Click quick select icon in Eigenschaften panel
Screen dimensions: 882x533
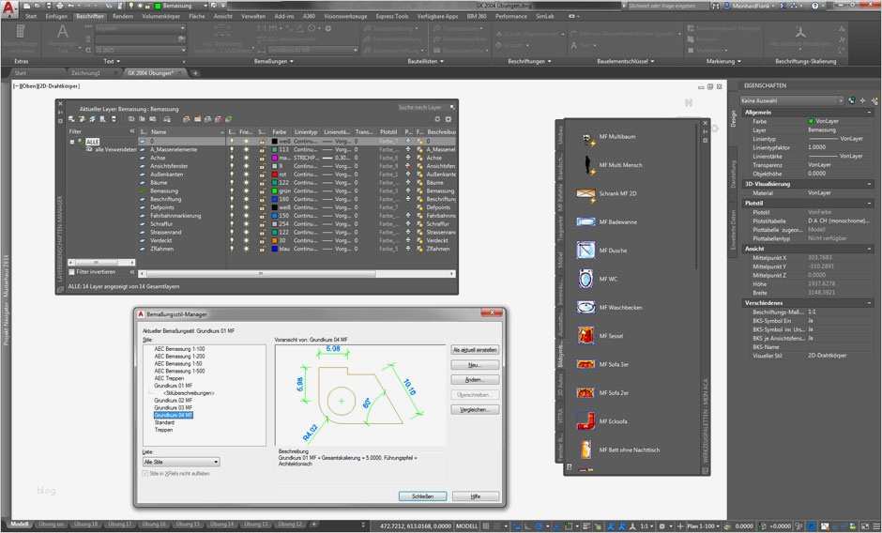coord(874,100)
